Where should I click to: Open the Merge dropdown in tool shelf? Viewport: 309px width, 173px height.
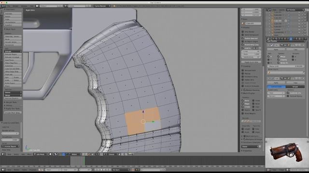(x=13, y=95)
